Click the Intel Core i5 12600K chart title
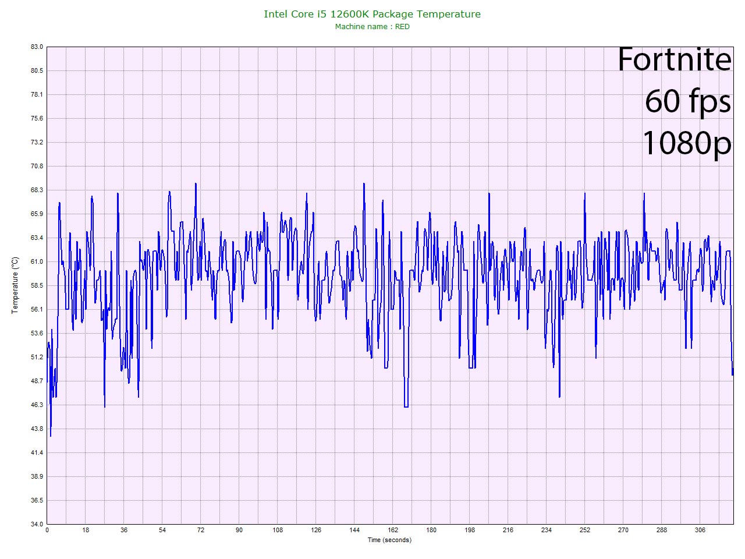Screen dimensions: 745x559 tap(372, 14)
